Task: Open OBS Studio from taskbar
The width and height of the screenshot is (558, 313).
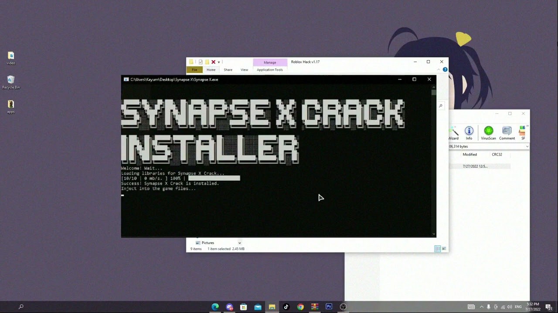Action: 343,307
